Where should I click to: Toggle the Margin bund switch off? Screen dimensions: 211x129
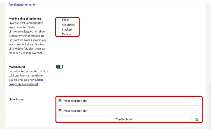tap(59, 67)
